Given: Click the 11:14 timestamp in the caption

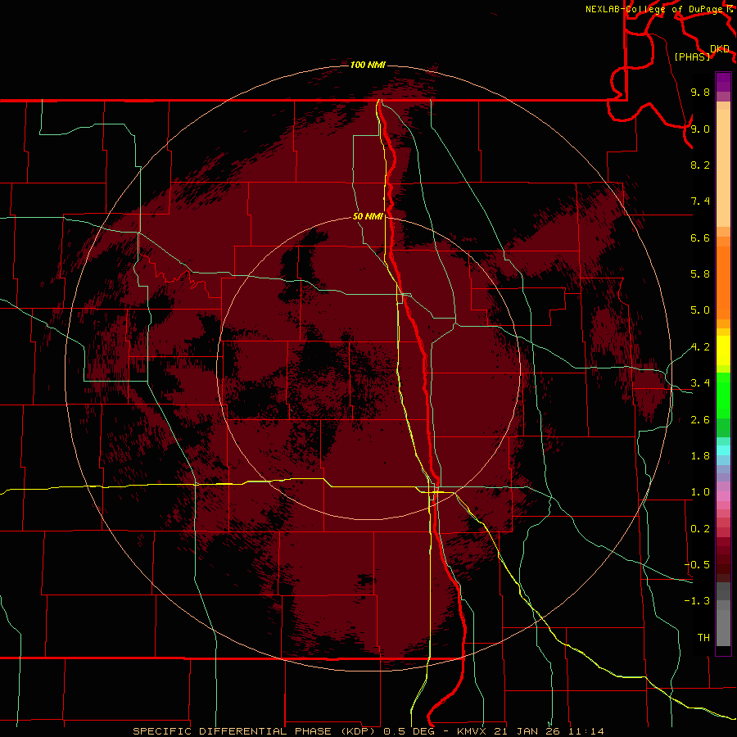Looking at the screenshot, I should (x=586, y=731).
